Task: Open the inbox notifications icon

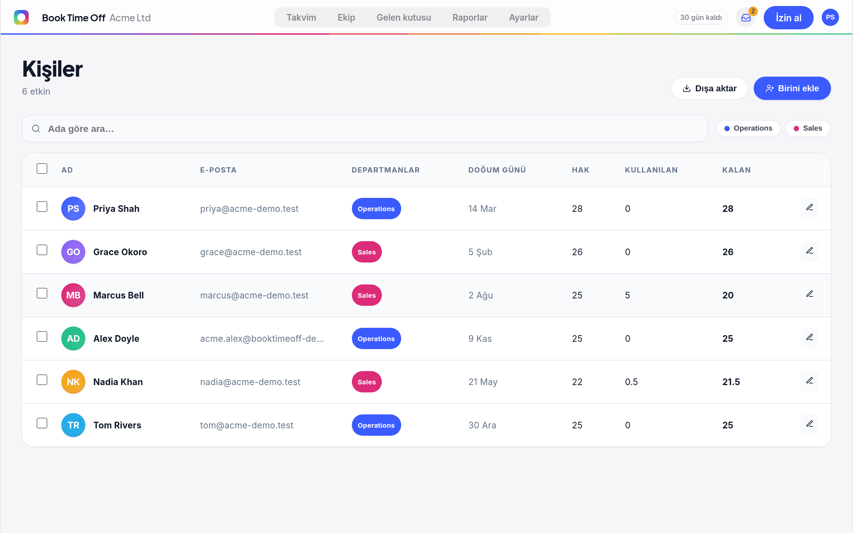Action: click(x=745, y=18)
